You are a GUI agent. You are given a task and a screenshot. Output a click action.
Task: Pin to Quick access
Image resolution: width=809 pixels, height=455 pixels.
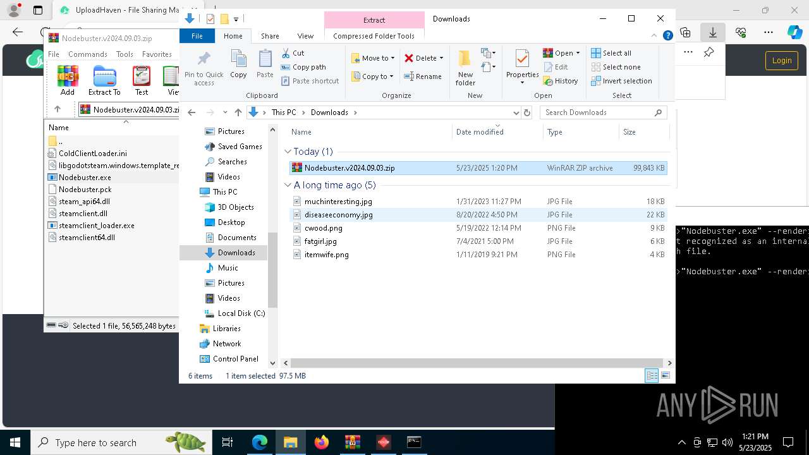pos(204,68)
